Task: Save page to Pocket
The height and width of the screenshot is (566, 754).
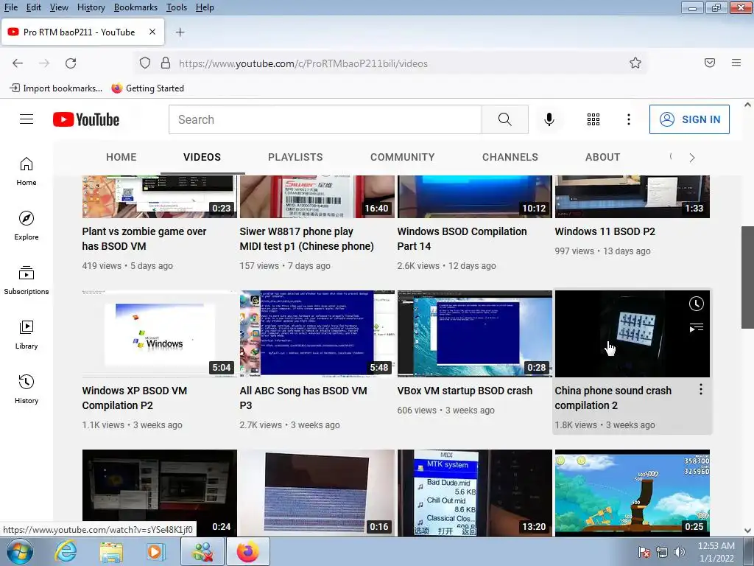Action: click(x=710, y=63)
